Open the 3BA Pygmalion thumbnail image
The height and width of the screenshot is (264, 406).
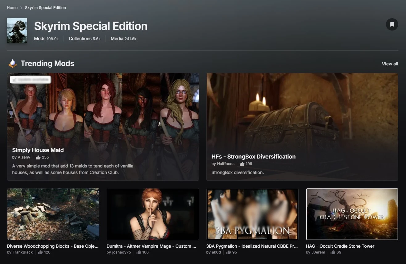point(252,214)
